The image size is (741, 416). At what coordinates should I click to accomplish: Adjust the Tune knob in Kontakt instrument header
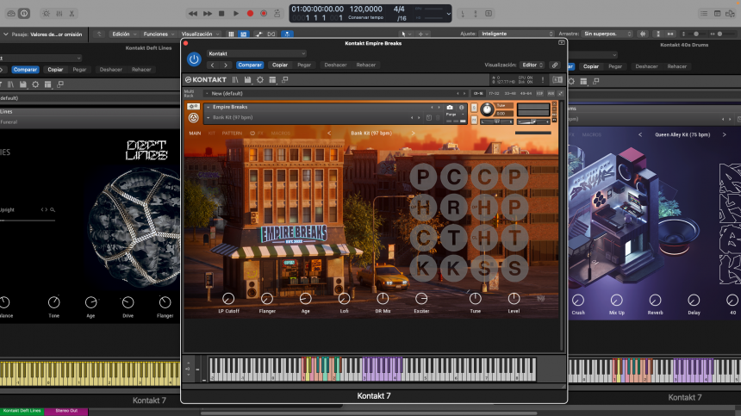pyautogui.click(x=486, y=109)
